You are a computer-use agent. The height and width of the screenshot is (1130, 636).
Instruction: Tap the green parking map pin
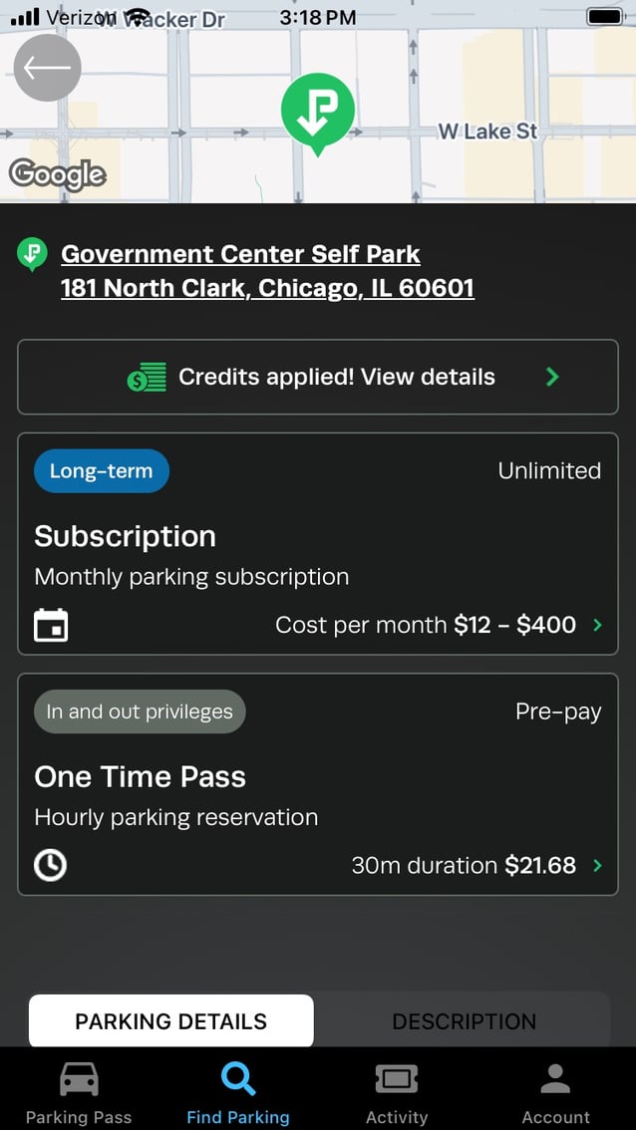point(317,112)
